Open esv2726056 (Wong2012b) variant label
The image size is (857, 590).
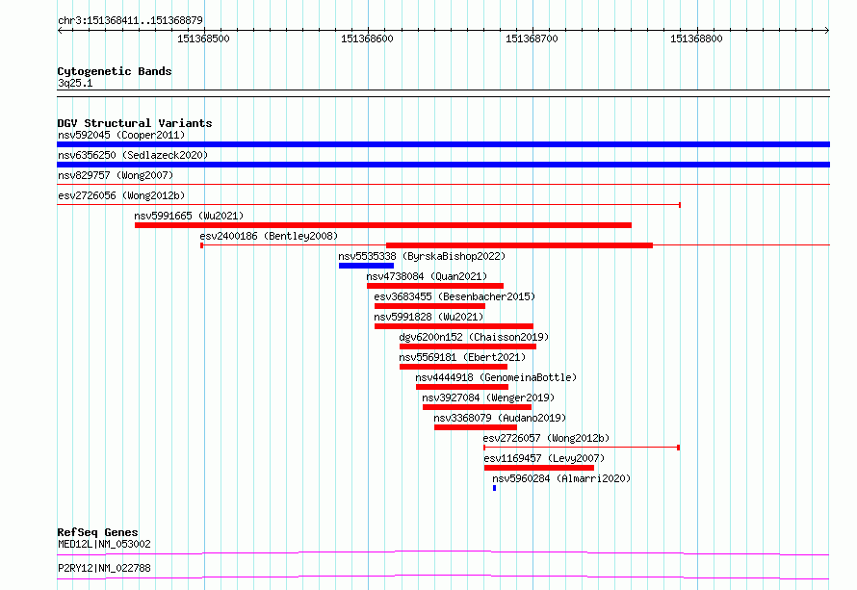pos(121,195)
